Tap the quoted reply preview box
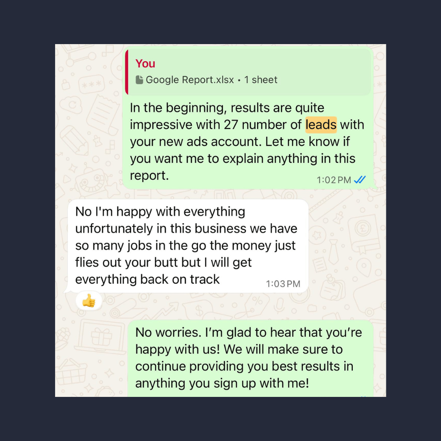 pos(247,72)
